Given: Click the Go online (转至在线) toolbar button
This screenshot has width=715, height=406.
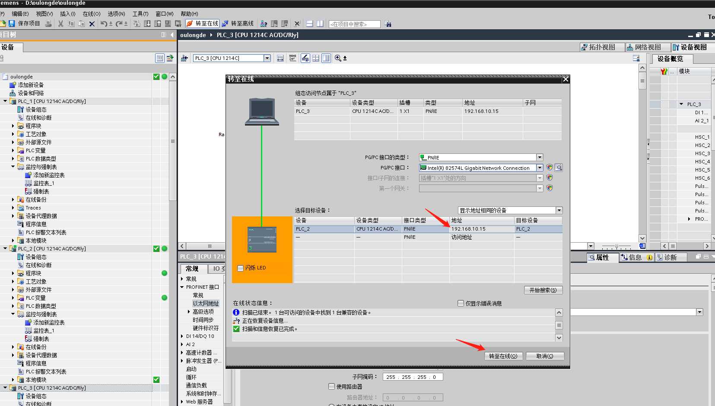Looking at the screenshot, I should (x=202, y=23).
